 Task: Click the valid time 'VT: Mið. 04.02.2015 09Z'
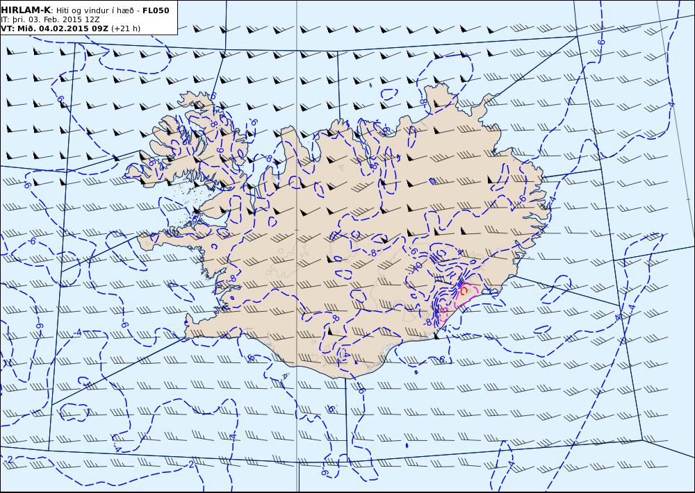tap(54, 28)
